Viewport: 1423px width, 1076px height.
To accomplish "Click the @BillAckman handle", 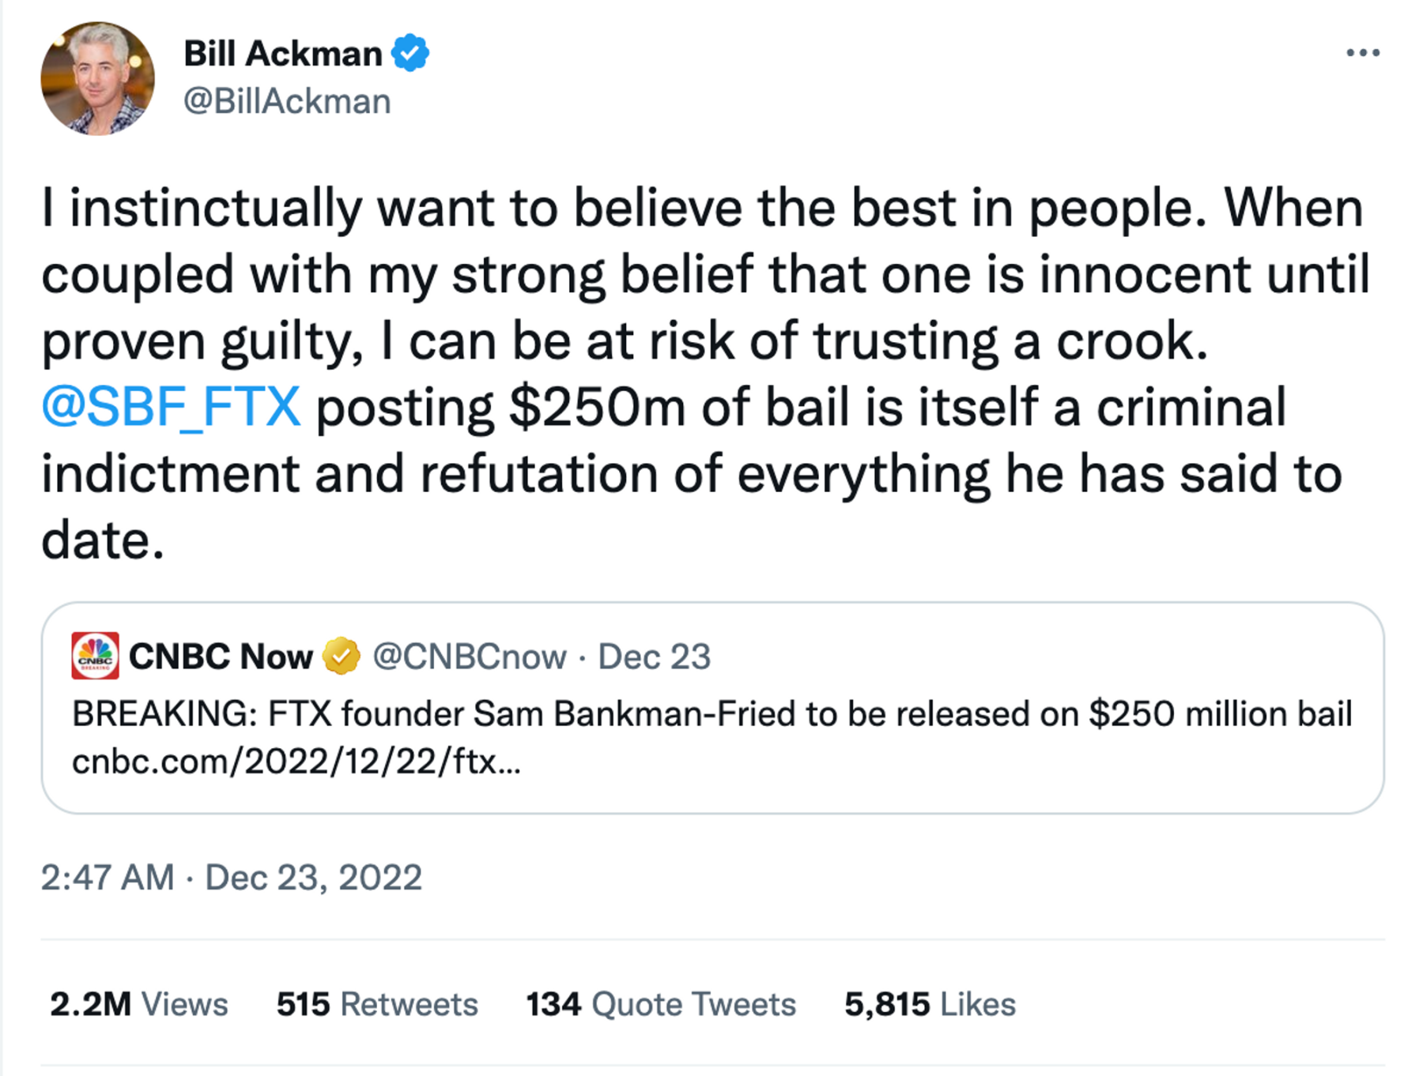I will [288, 100].
